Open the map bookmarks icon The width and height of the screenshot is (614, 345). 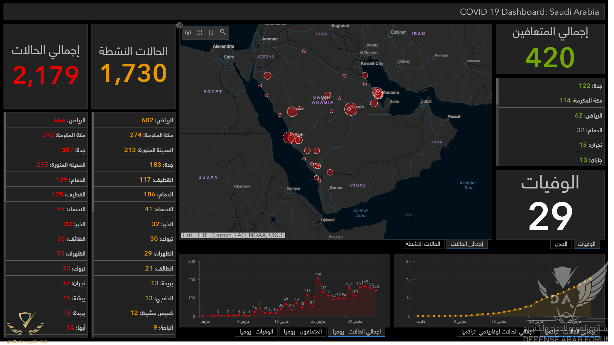point(211,32)
